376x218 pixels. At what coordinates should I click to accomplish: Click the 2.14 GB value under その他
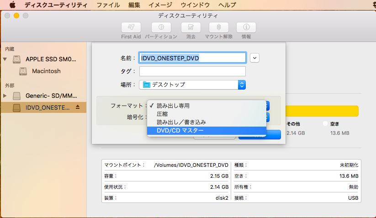(296, 133)
